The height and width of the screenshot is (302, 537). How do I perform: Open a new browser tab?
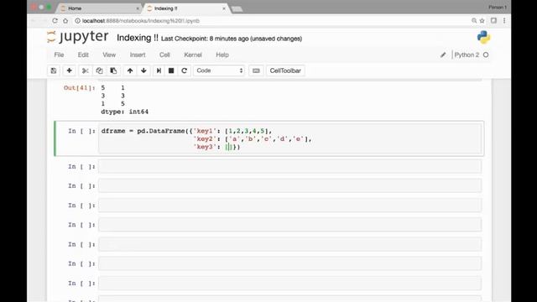coord(237,9)
